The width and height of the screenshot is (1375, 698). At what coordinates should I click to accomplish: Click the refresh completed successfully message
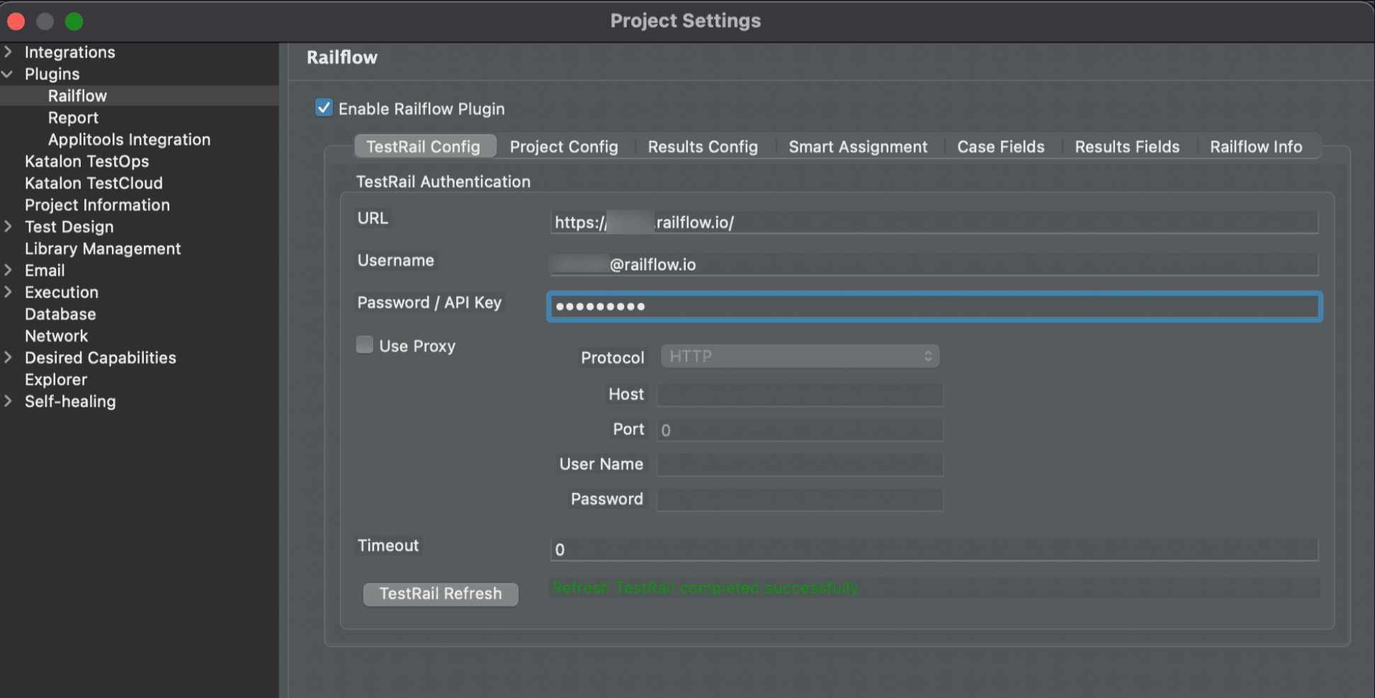[706, 587]
